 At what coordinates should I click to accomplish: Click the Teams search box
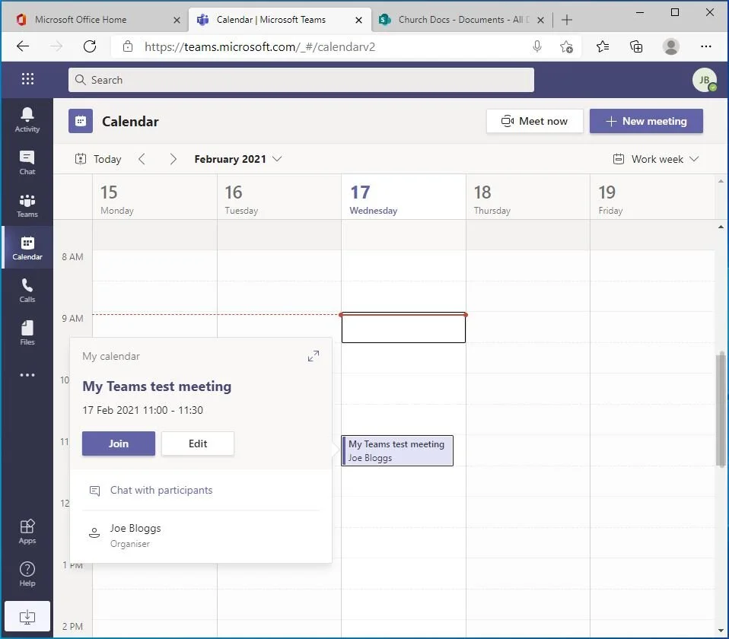coord(301,80)
